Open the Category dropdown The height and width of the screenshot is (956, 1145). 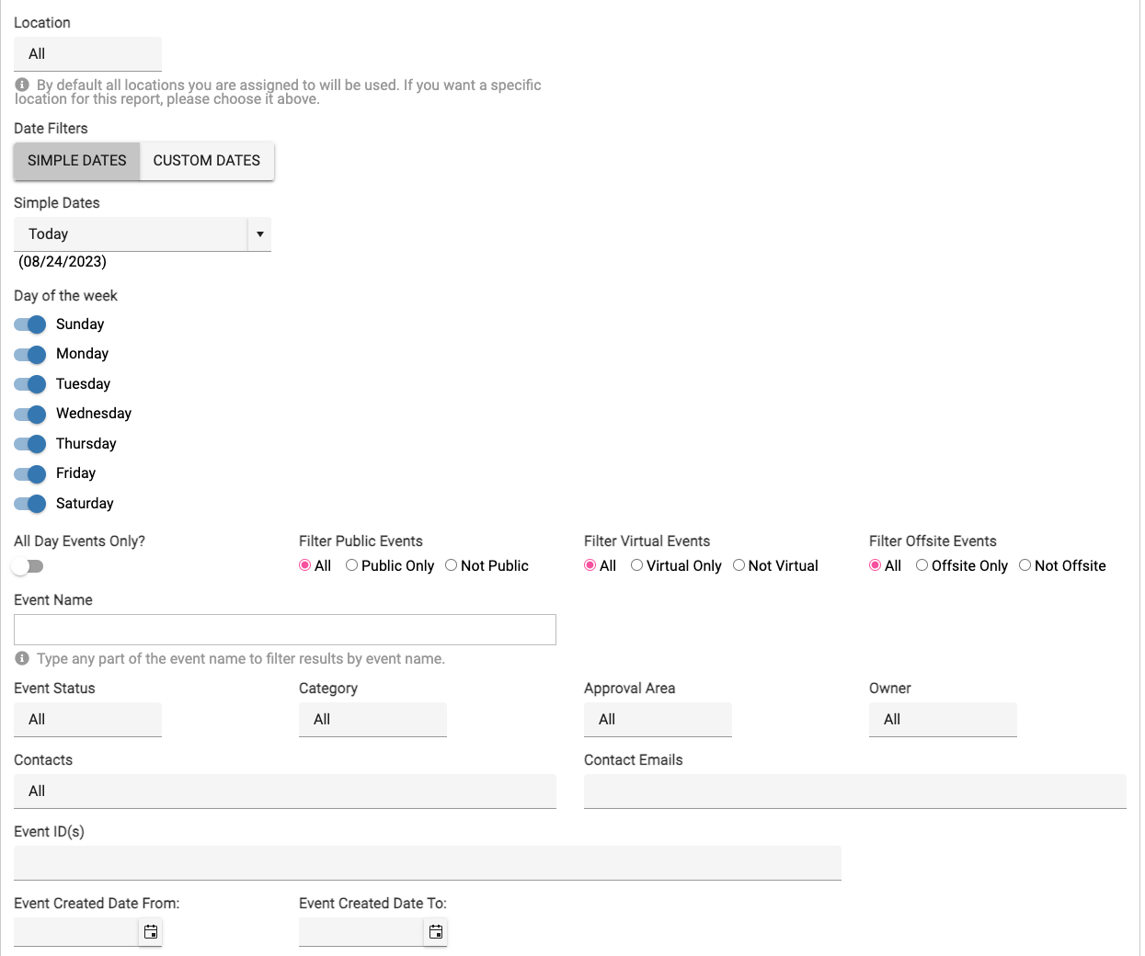(x=372, y=720)
